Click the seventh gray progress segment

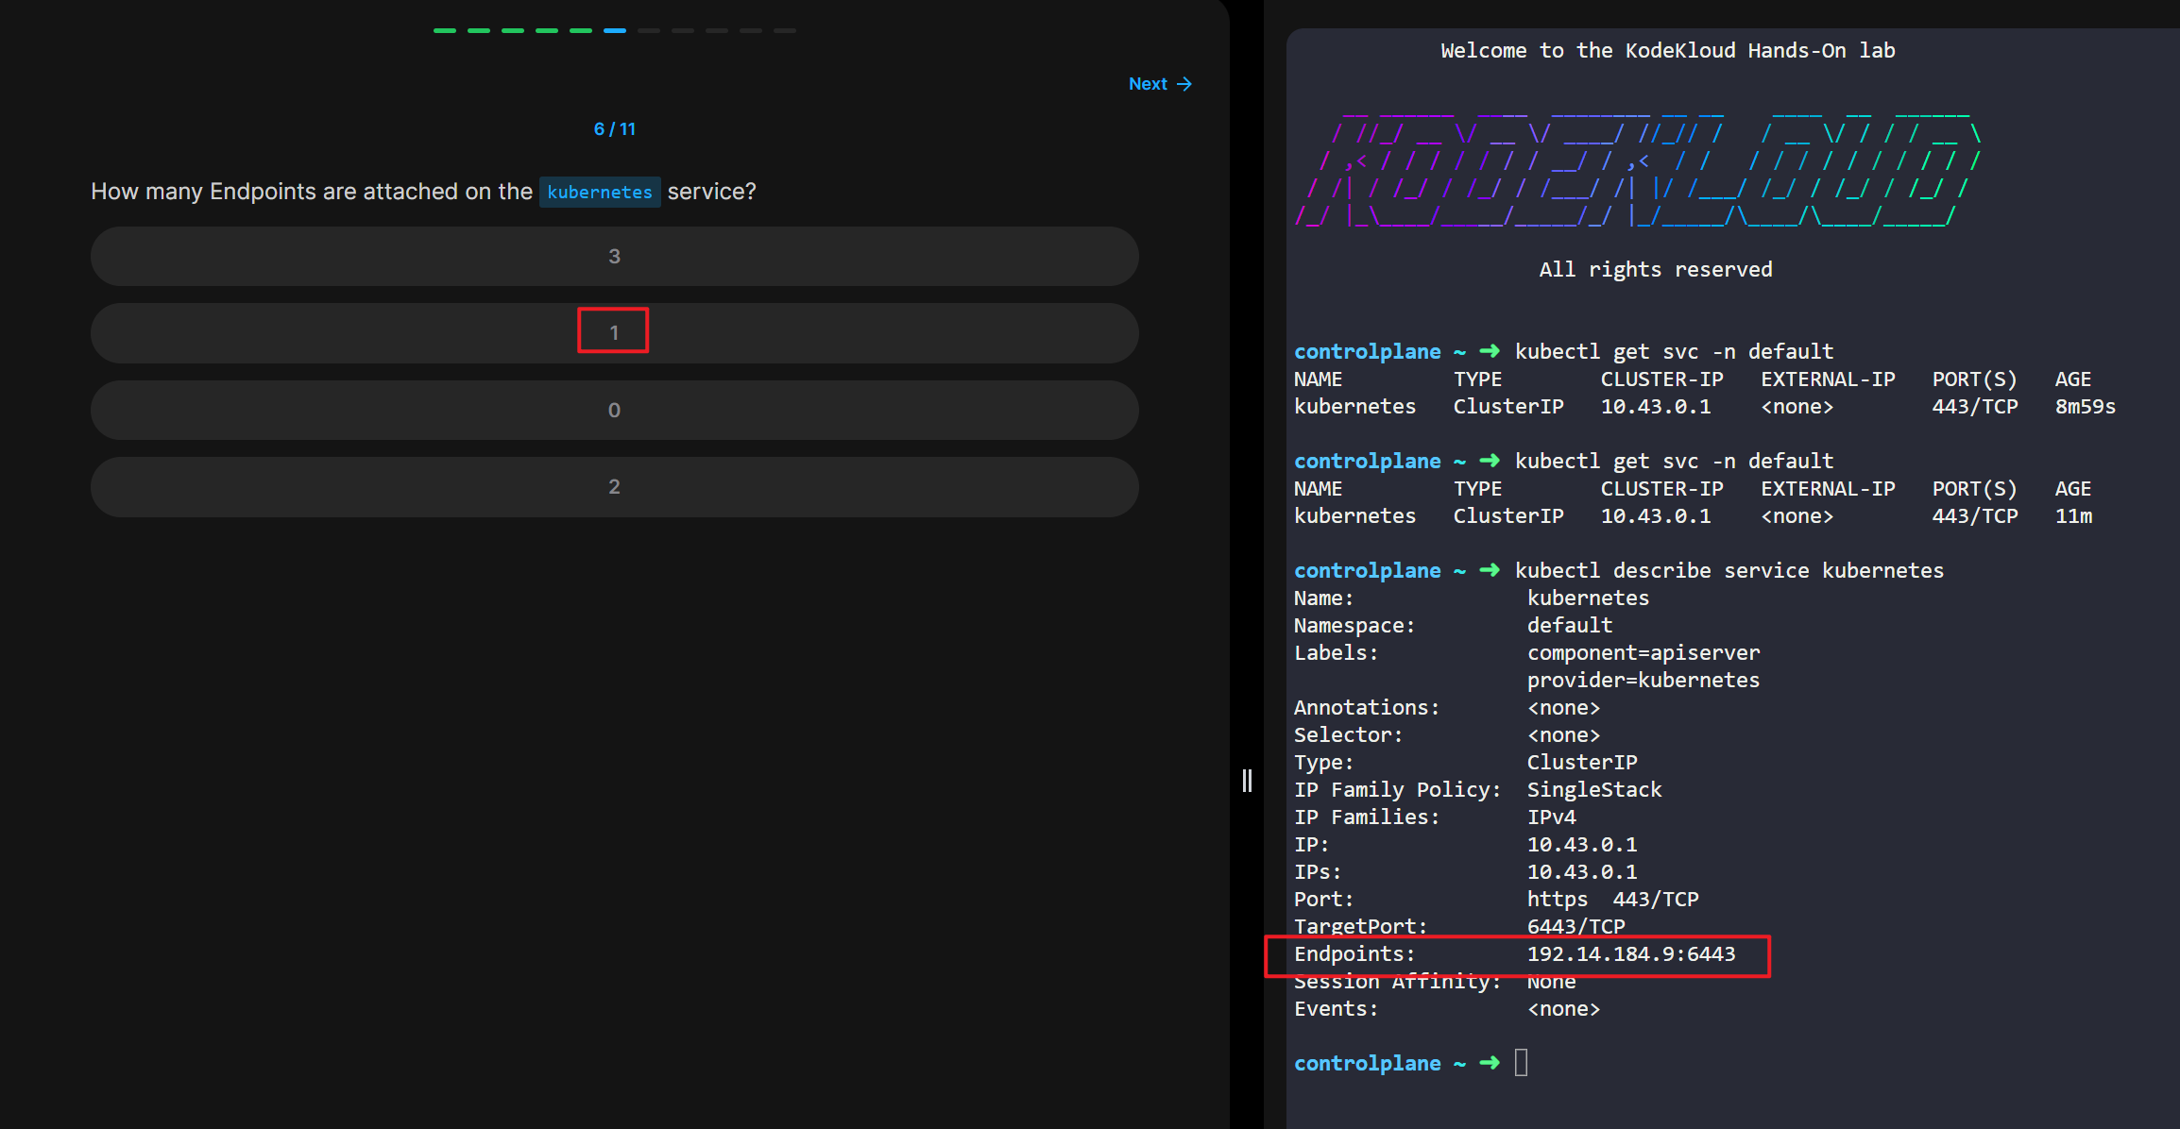648,31
